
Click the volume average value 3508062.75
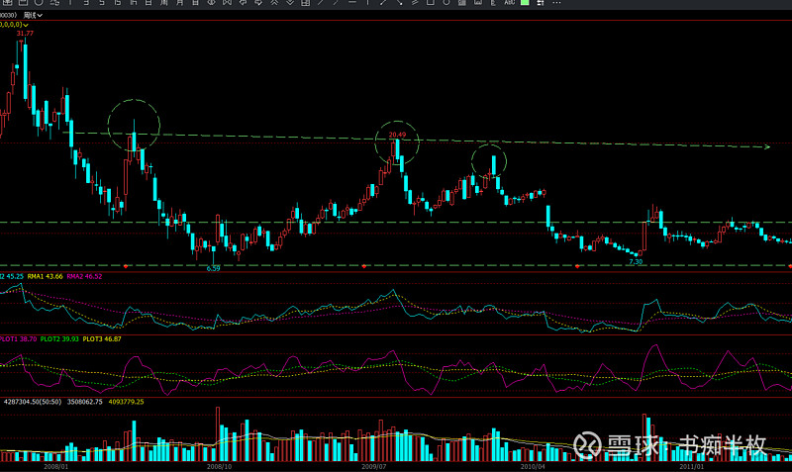[x=85, y=402]
